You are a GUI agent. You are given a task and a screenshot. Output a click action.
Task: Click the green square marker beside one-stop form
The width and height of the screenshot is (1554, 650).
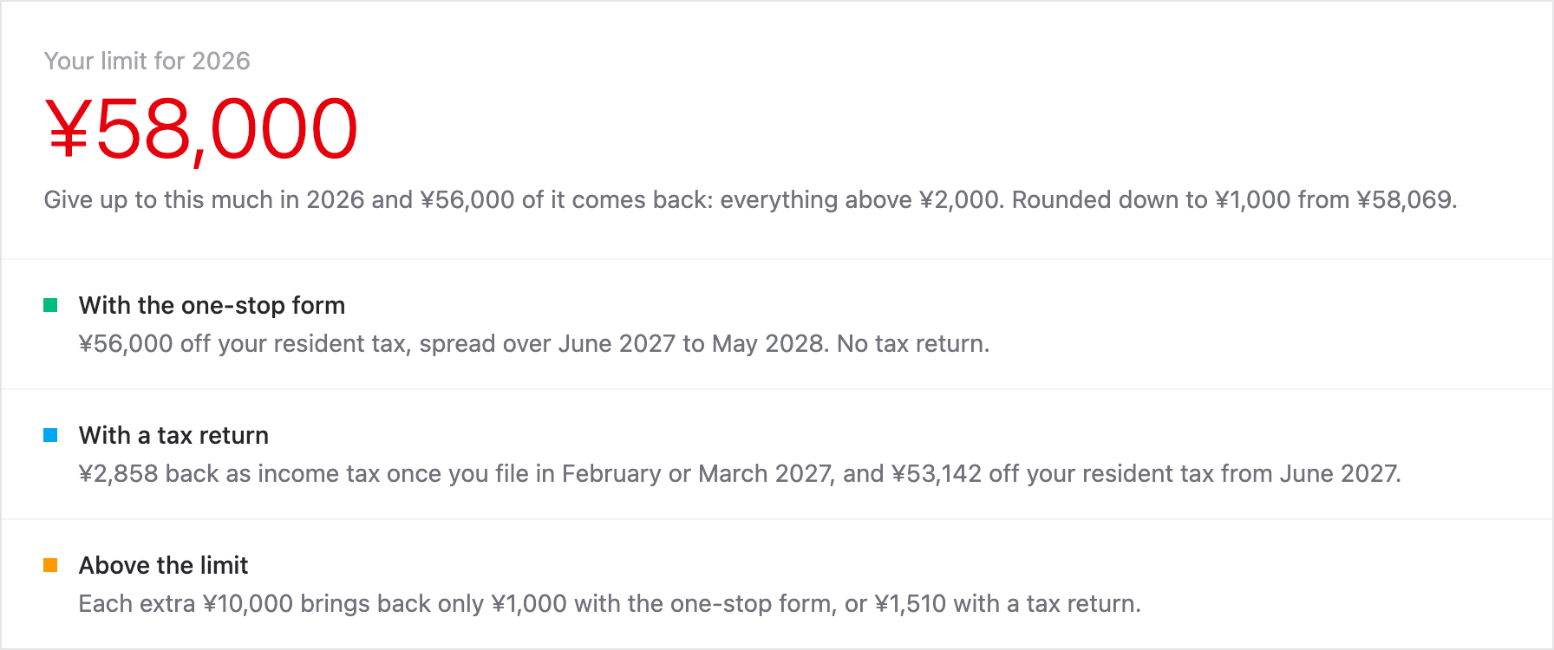50,305
